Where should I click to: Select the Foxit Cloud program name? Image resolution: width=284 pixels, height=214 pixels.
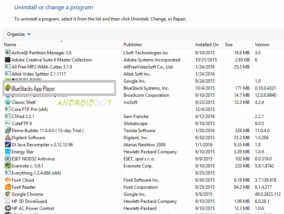pyautogui.click(x=23, y=180)
